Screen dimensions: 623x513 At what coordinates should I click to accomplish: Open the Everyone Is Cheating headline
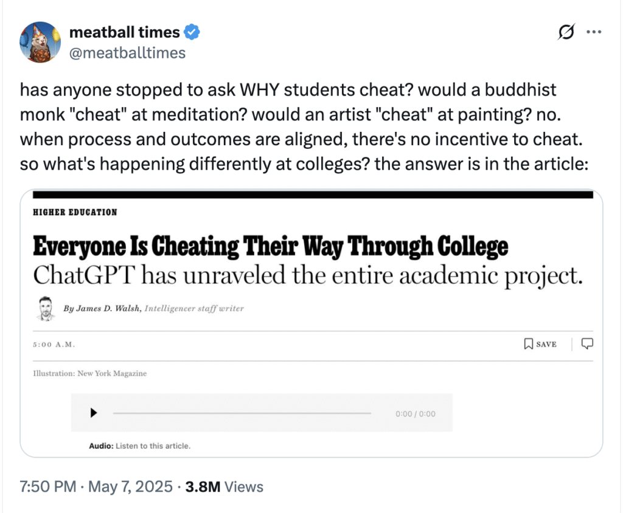[x=270, y=247]
